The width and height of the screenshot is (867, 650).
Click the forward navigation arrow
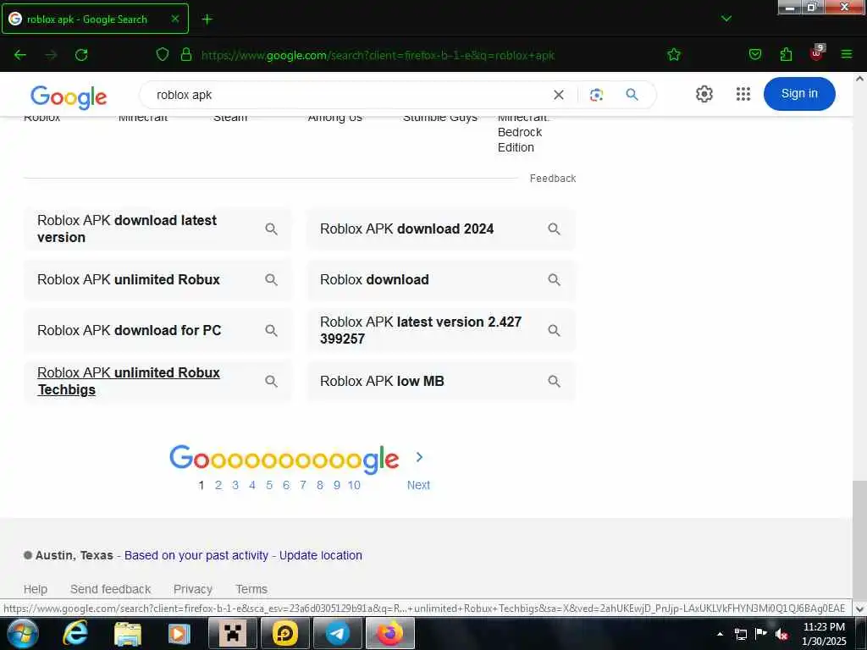point(51,55)
